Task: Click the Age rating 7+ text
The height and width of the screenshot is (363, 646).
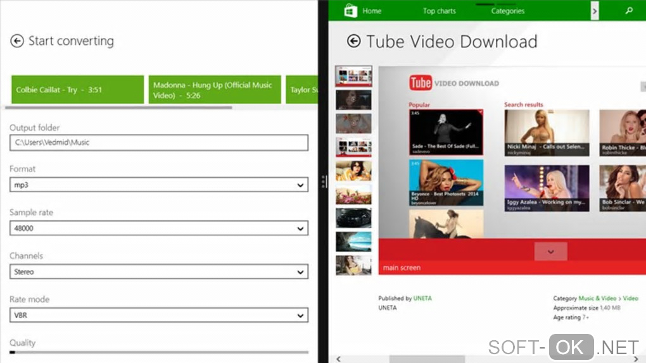Action: 571,317
